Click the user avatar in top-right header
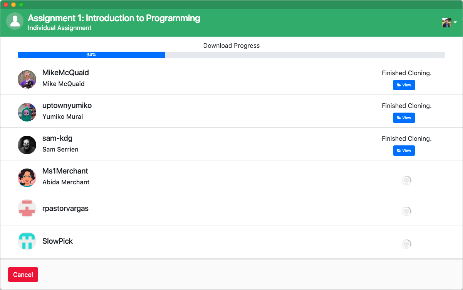463x290 pixels. 446,22
